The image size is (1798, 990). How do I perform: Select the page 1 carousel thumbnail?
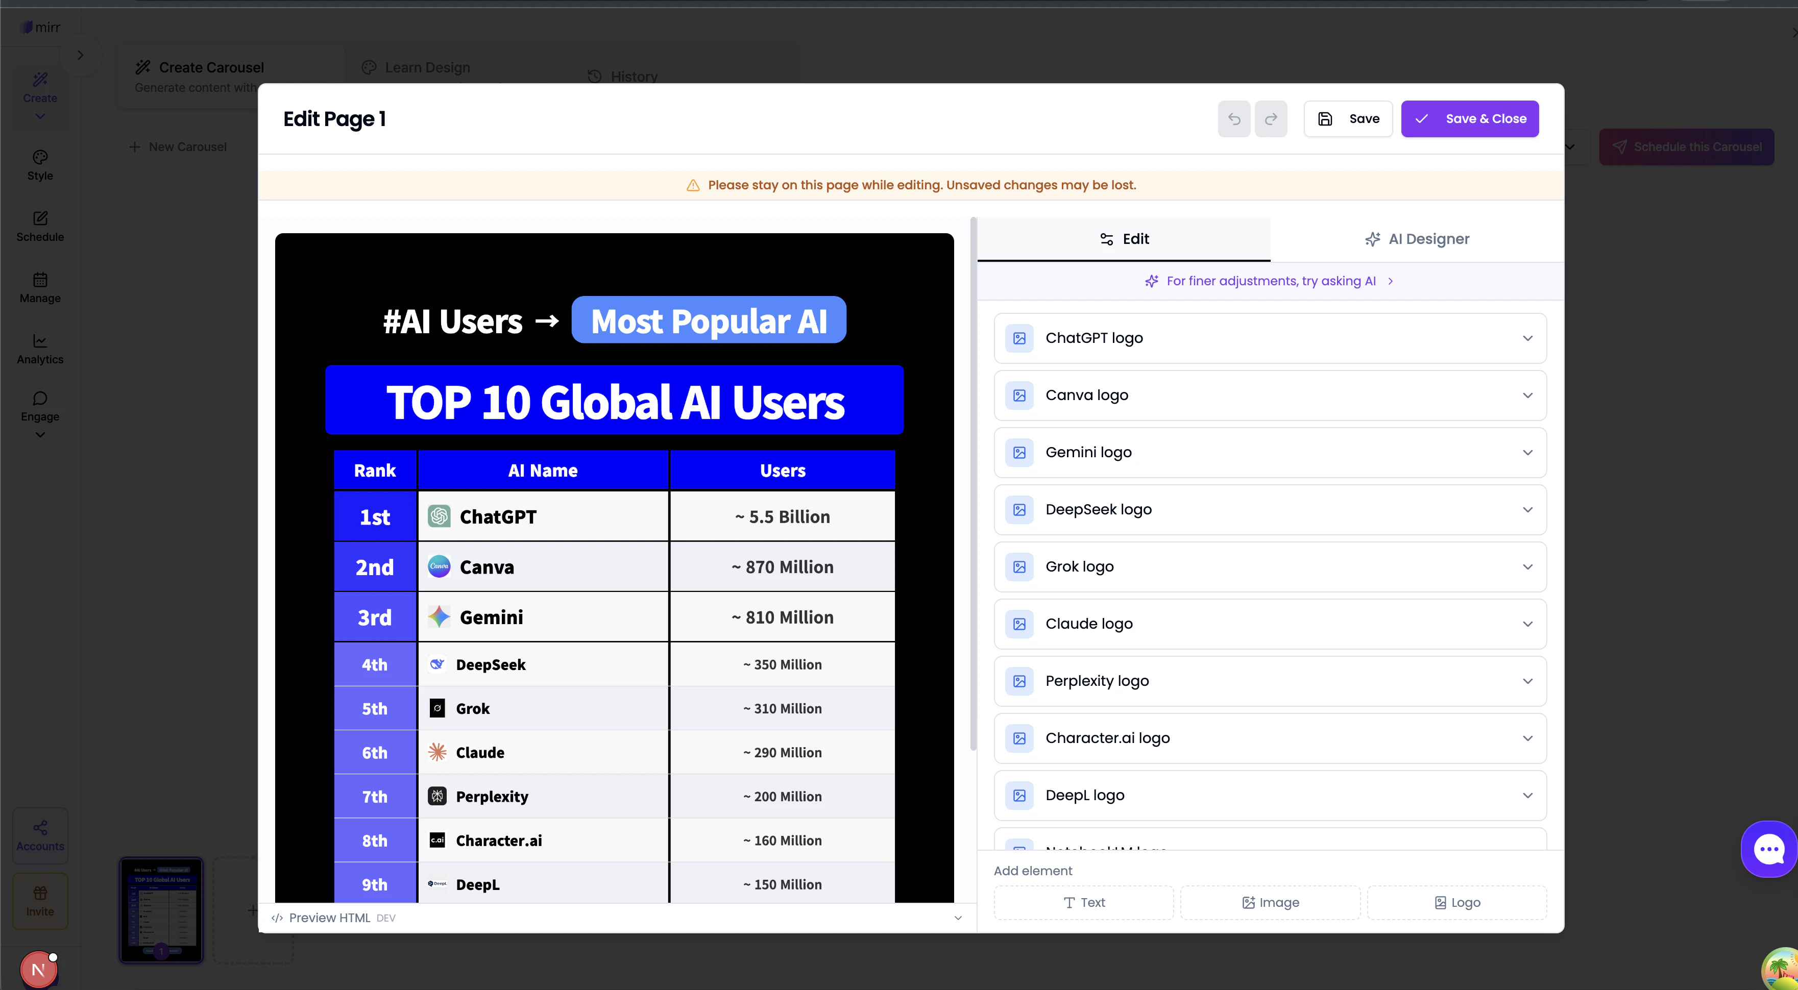click(161, 910)
